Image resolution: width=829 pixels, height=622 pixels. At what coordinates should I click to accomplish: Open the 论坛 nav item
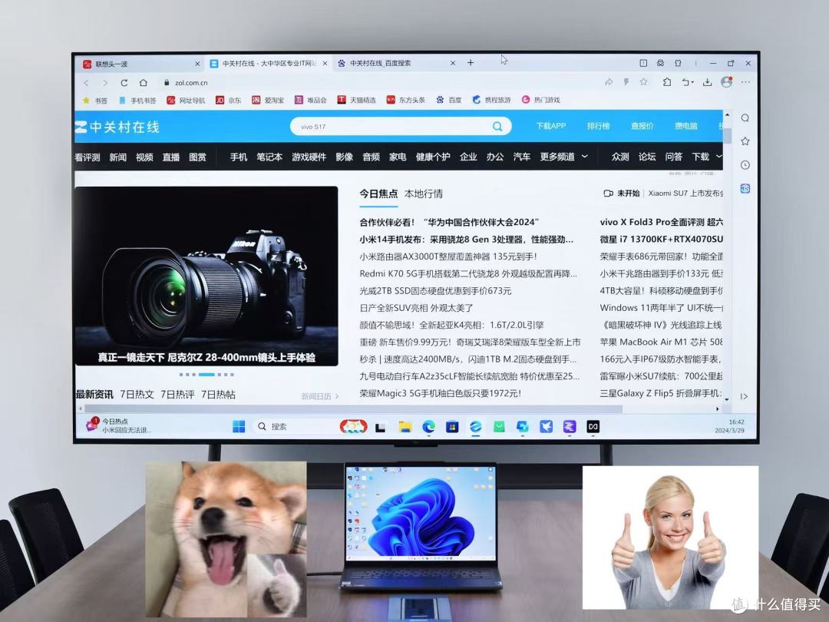coord(647,157)
